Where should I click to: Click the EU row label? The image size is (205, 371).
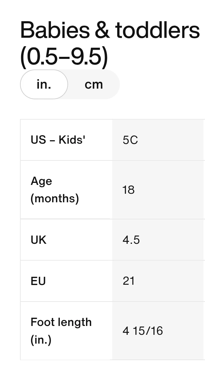[38, 281]
